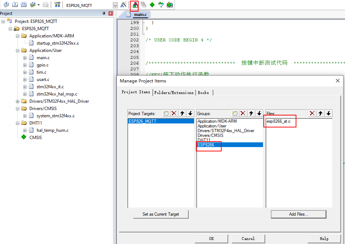
Task: Expand the main.c tree node
Action: tap(25, 58)
